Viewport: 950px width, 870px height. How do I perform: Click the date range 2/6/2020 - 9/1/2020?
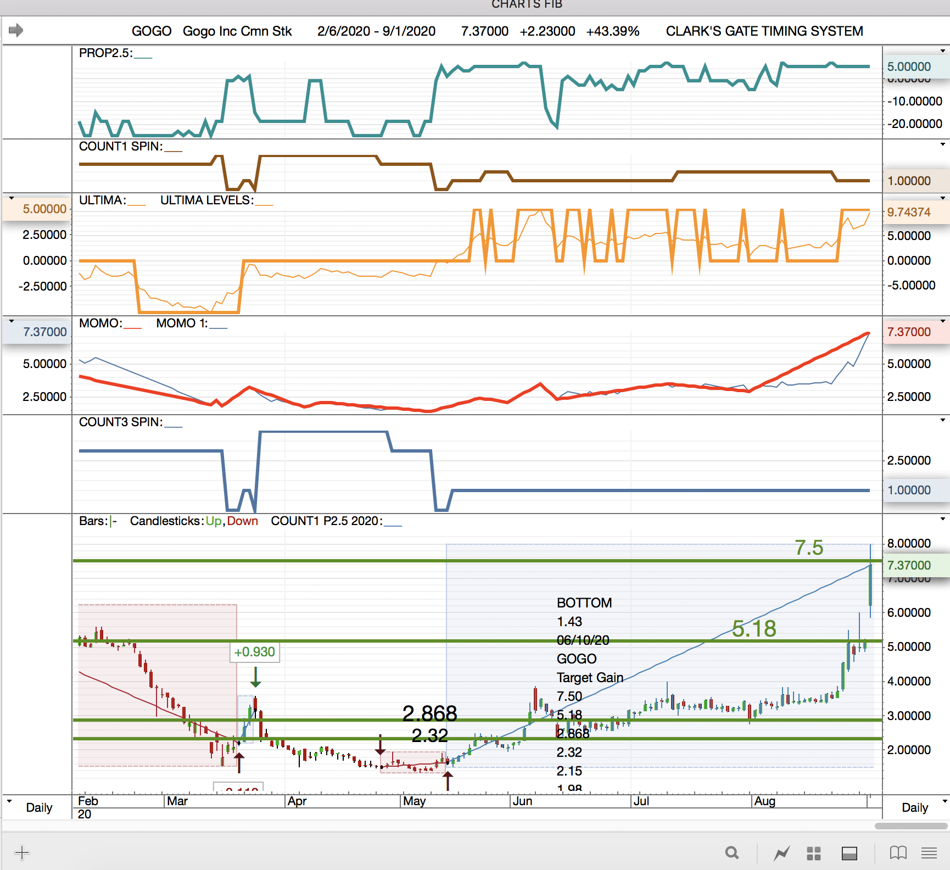(376, 31)
